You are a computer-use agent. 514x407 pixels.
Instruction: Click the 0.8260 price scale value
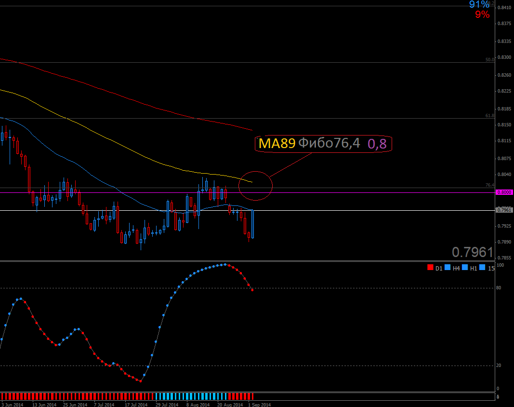504,75
